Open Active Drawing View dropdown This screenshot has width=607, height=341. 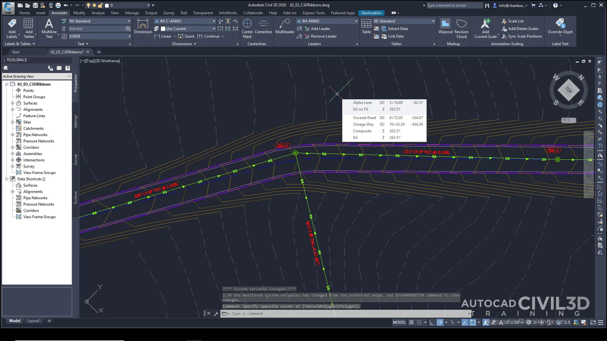pos(69,76)
